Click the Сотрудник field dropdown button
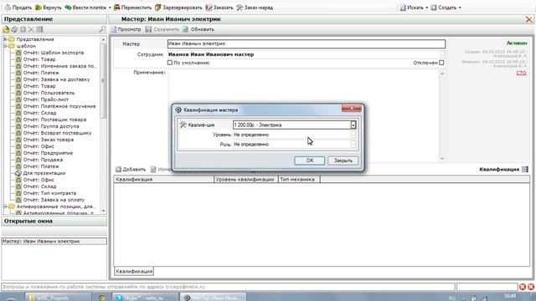This screenshot has height=301, width=536. click(442, 54)
